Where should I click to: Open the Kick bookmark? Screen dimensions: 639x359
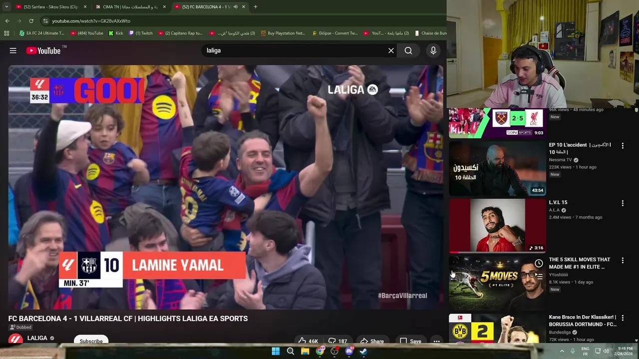coord(116,33)
